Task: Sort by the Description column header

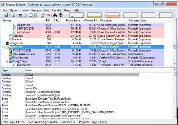Action: point(113,21)
